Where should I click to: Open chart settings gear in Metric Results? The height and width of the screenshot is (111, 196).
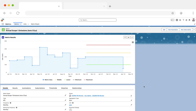click(x=128, y=37)
